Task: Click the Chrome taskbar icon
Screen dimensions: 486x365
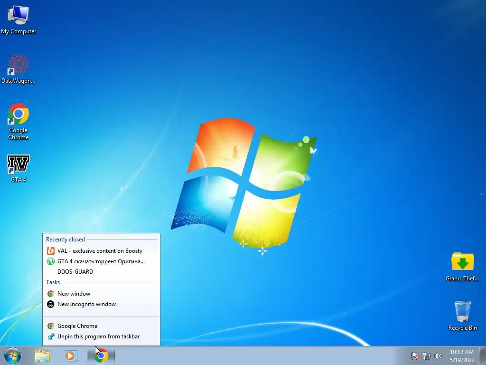Action: click(101, 355)
